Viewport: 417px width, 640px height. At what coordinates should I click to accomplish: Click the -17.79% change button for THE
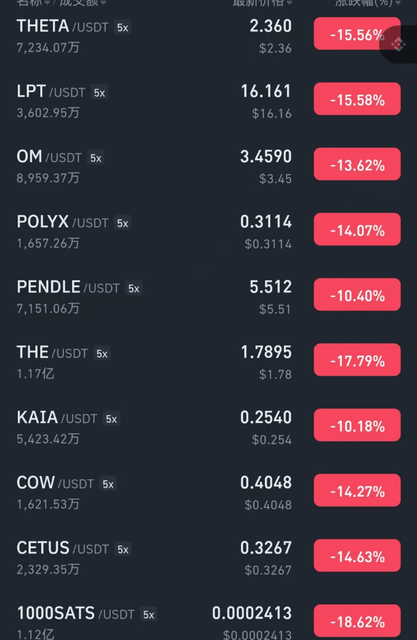[357, 360]
